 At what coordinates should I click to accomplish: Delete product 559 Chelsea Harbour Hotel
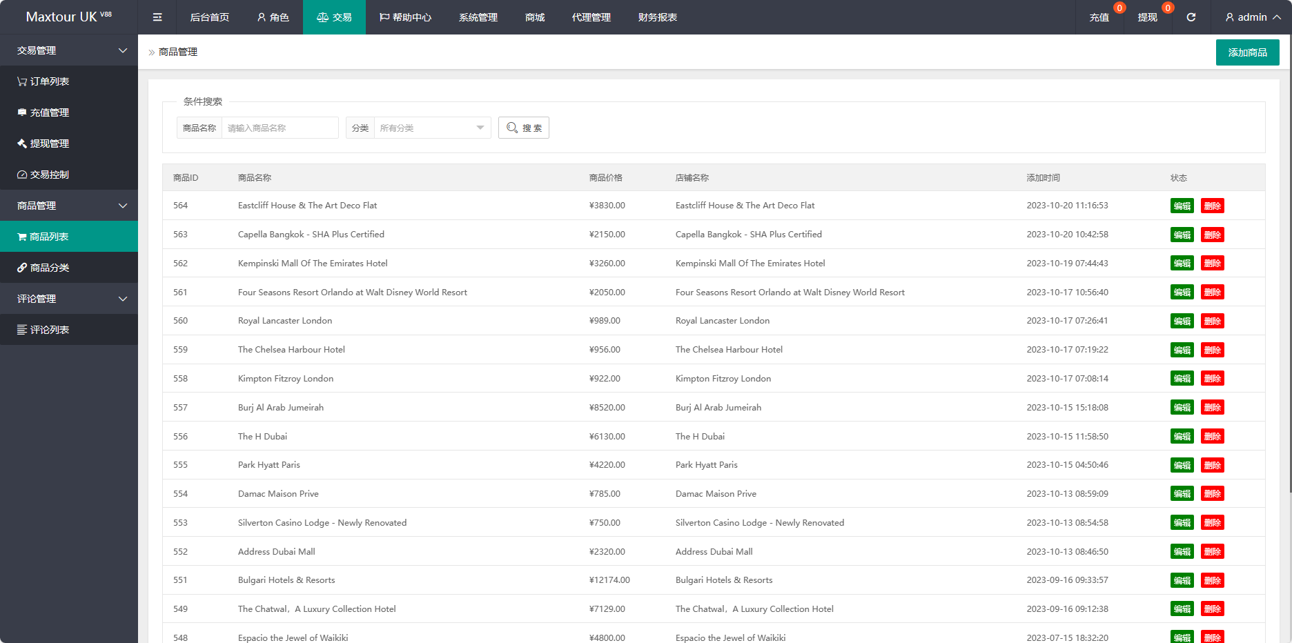coord(1213,350)
